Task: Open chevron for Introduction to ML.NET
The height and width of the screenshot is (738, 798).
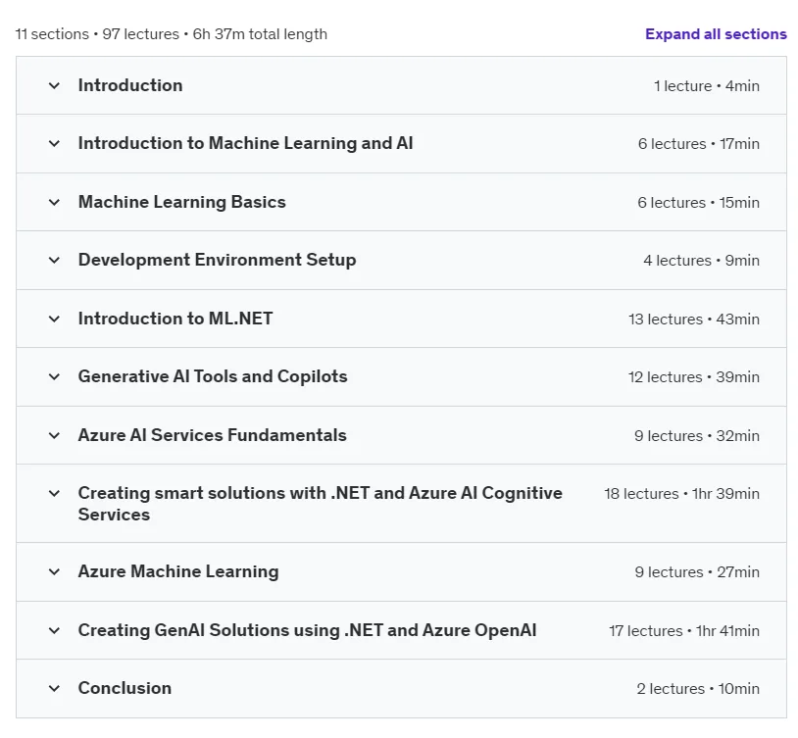Action: tap(54, 320)
